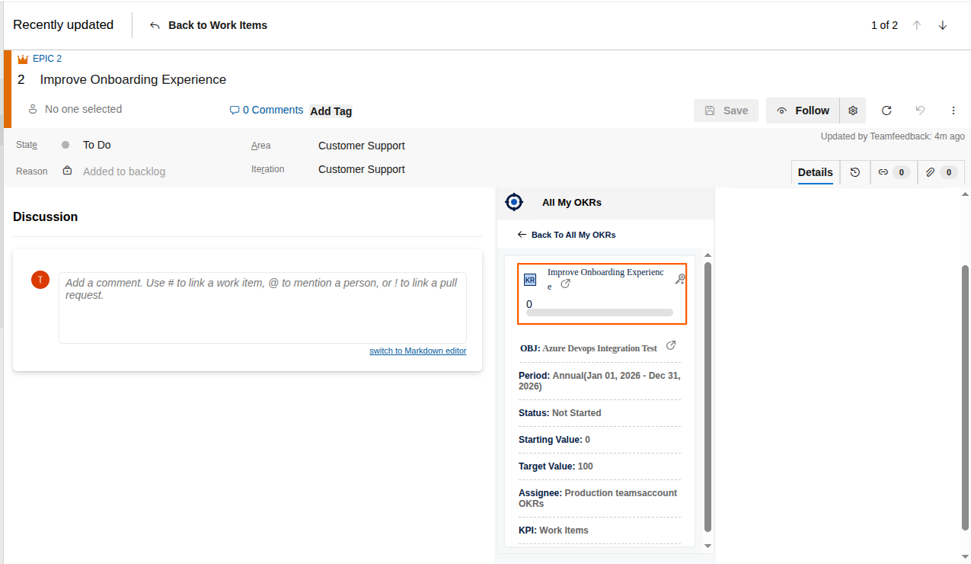Open 0 Comments link
The image size is (971, 564).
tap(267, 110)
